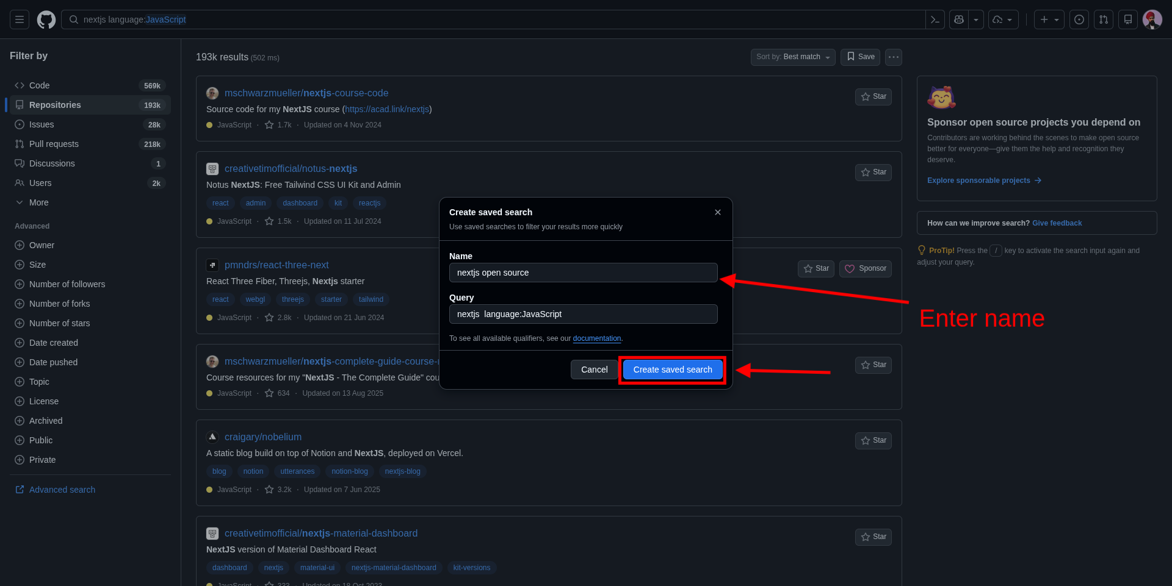
Task: Open the Sort by Best match dropdown
Action: (793, 57)
